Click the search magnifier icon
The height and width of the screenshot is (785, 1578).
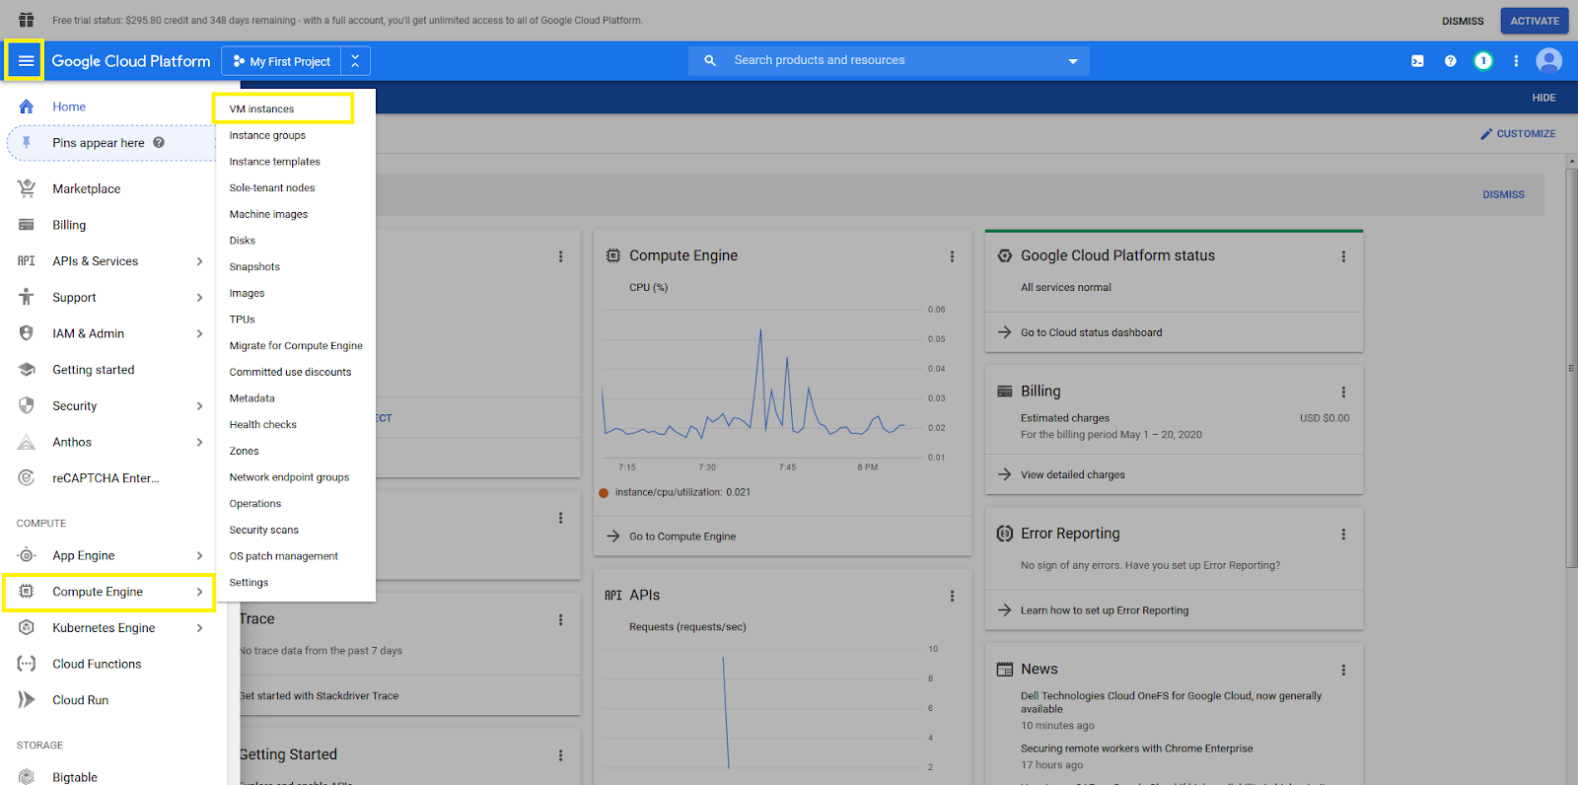710,60
